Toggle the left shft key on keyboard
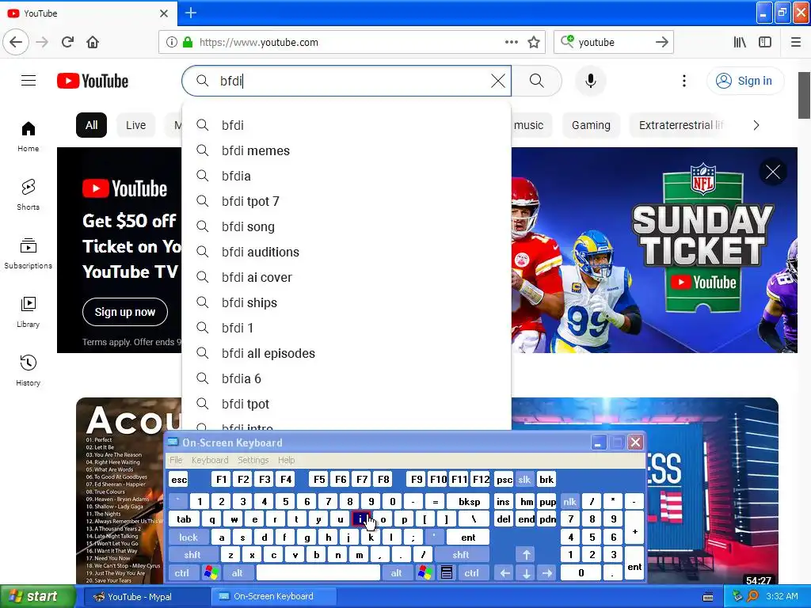This screenshot has height=608, width=811. coord(192,555)
